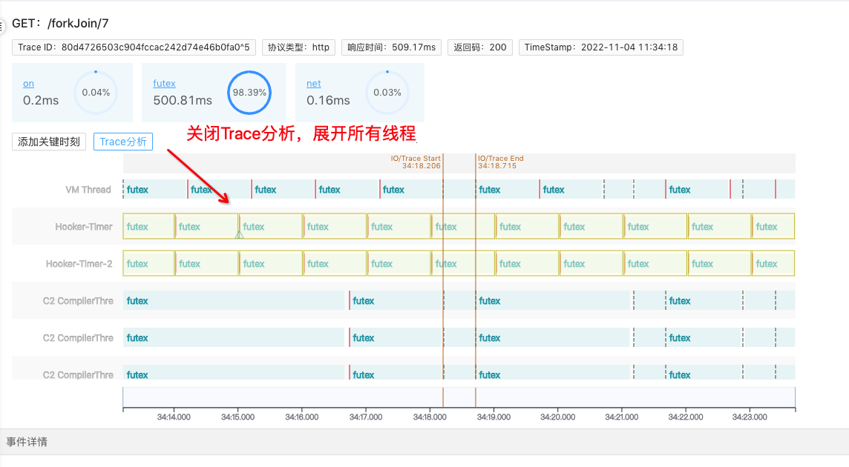Open the futex metric link
The image size is (849, 467).
point(164,84)
